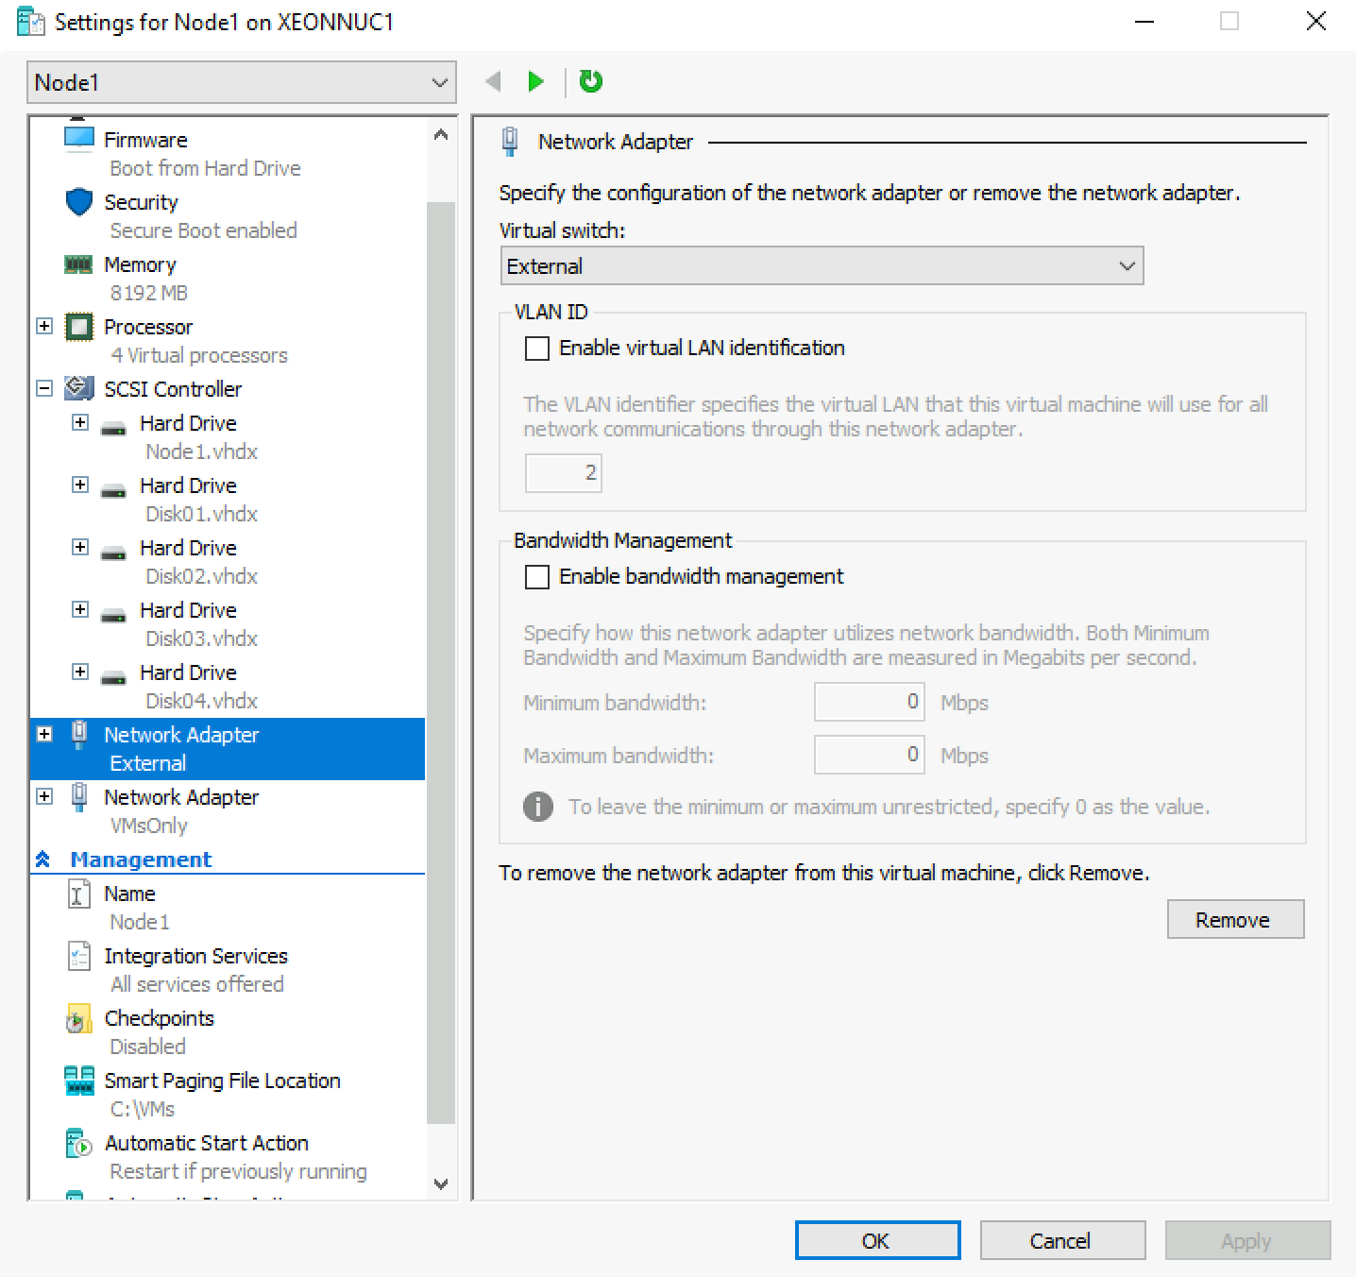Click the Smart Paging File Location icon
Screen dimensions: 1356x1277
point(79,1081)
